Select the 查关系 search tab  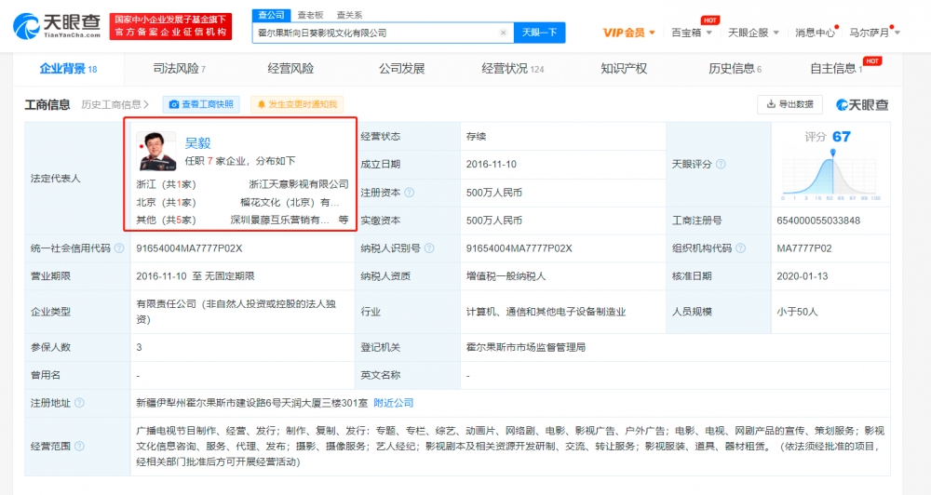tap(349, 15)
